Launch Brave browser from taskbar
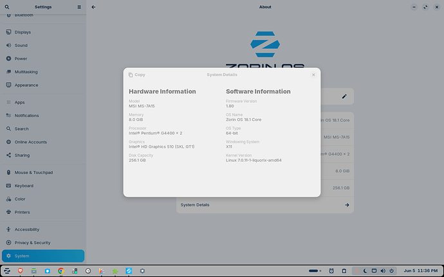 pos(21,271)
